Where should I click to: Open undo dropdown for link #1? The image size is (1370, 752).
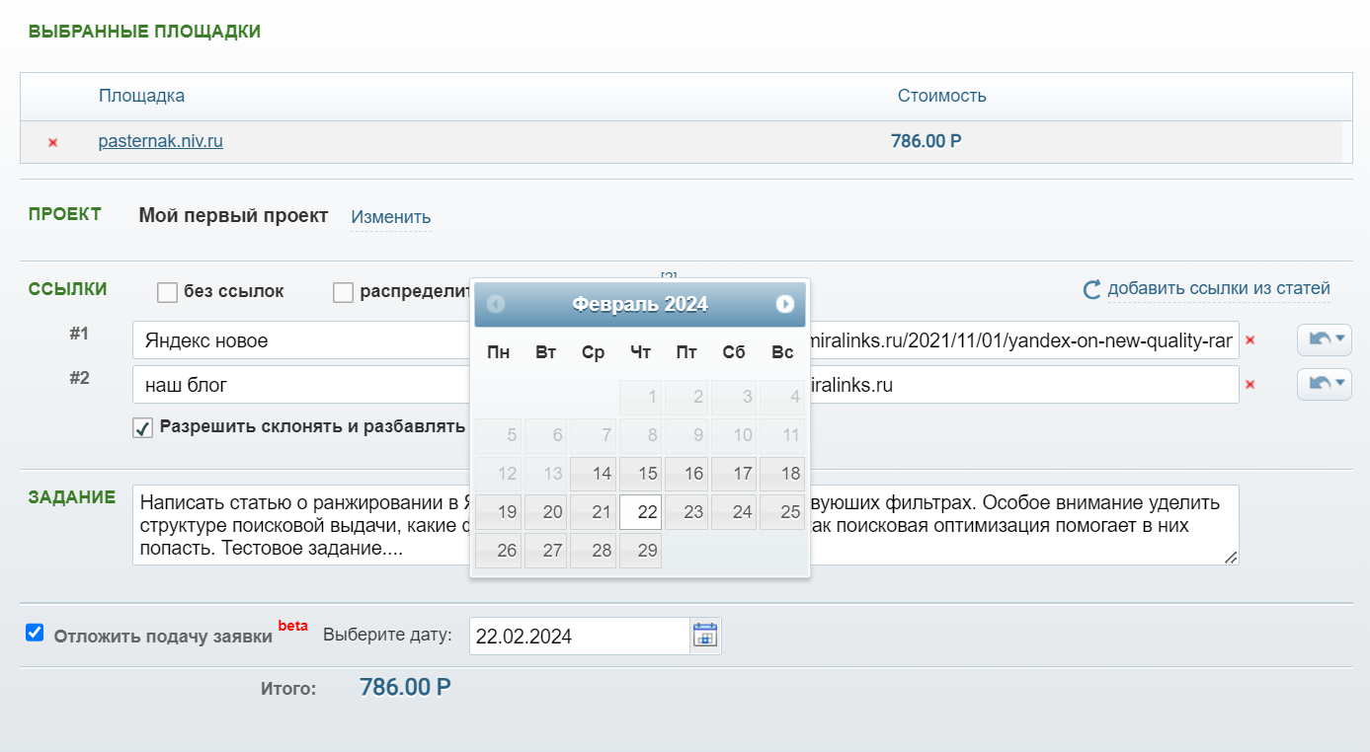[1325, 339]
